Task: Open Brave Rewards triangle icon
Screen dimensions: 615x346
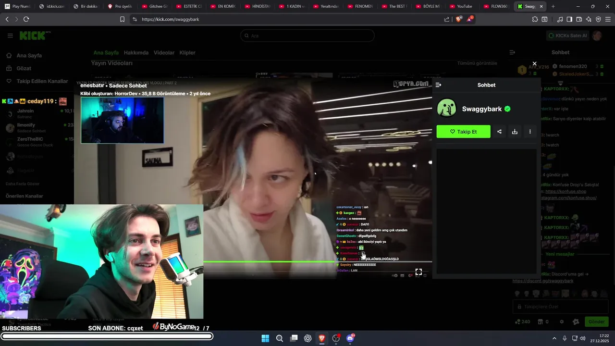Action: point(470,19)
